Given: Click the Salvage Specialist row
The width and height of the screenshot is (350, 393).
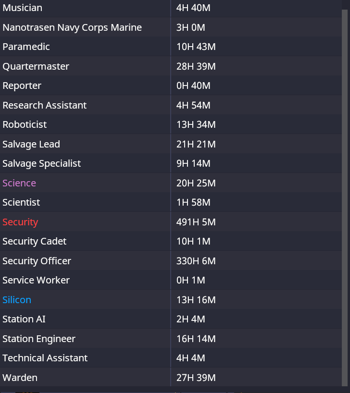Looking at the screenshot, I should [41, 164].
